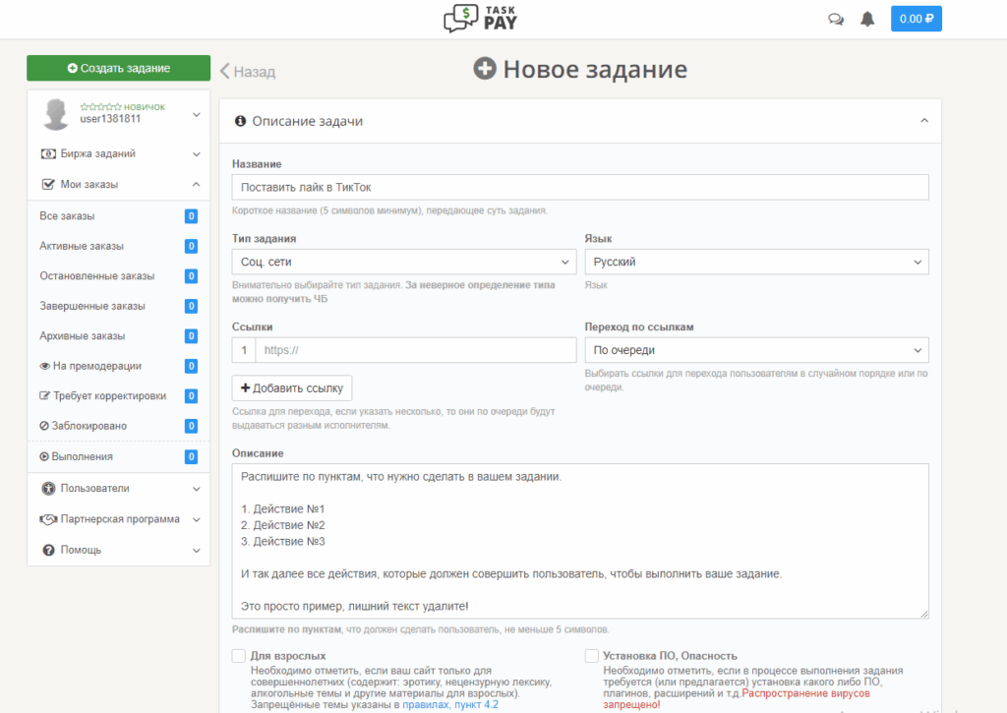Collapse the Описание задачи panel

(924, 120)
